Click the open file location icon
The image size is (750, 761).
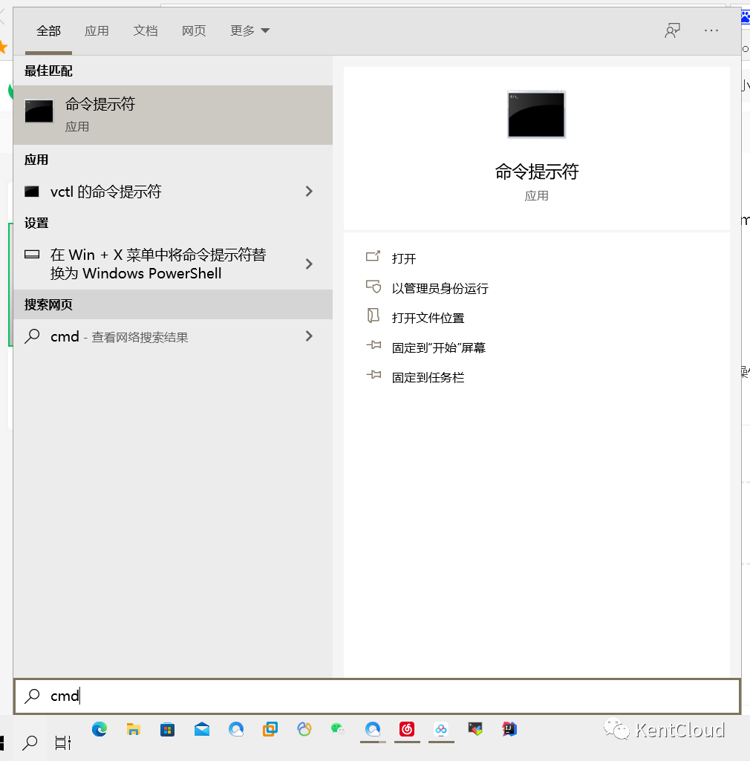373,316
